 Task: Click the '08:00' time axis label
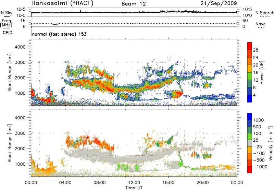coord(100,183)
